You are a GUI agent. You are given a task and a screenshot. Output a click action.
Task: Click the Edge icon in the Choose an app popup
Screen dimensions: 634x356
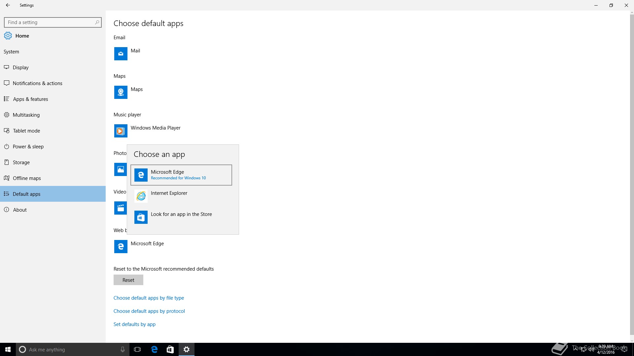[141, 175]
